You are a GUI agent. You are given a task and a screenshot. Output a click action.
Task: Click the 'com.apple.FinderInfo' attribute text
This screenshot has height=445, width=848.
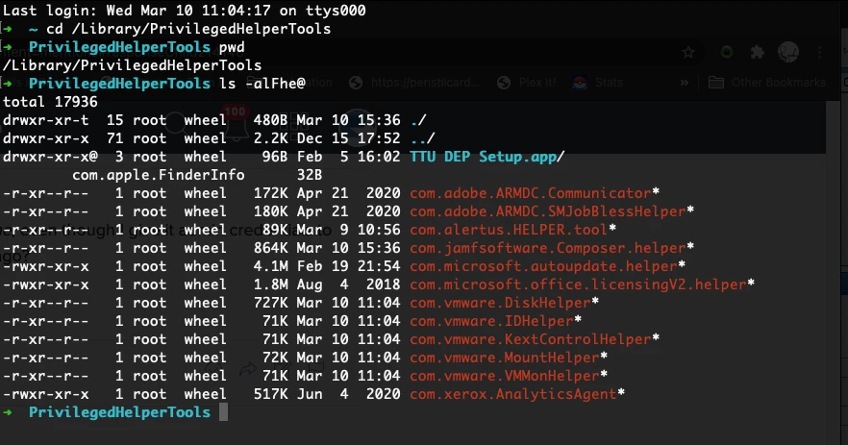click(159, 175)
